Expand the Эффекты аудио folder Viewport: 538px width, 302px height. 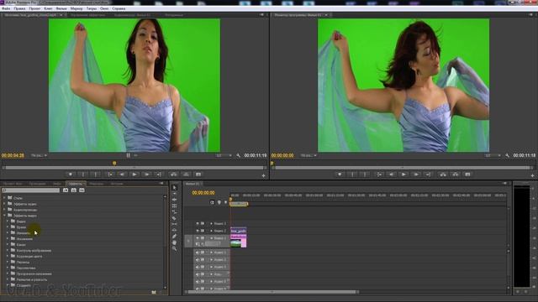(x=4, y=204)
